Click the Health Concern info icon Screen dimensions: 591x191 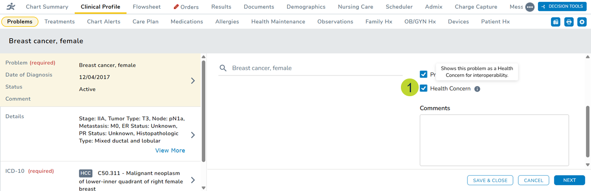[477, 89]
